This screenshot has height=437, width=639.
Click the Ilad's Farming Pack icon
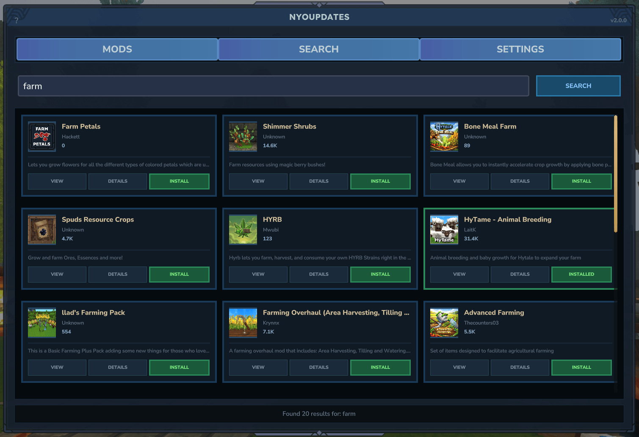click(x=42, y=323)
